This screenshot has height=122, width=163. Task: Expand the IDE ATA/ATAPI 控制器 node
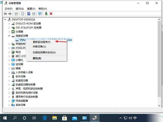9,28
